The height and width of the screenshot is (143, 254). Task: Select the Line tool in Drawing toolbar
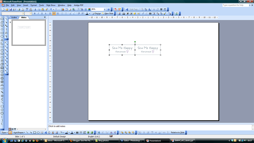[x=27, y=133]
